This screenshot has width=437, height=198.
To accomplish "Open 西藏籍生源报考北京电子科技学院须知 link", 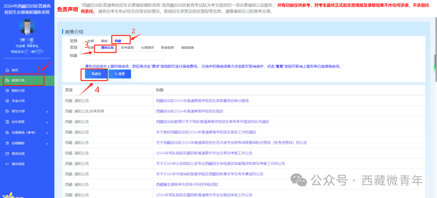I will click(187, 184).
